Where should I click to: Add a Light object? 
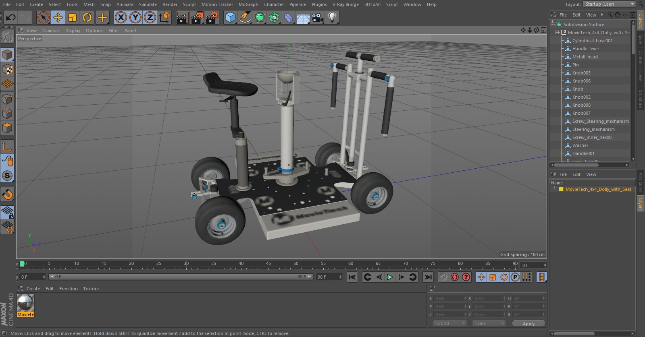pyautogui.click(x=332, y=17)
